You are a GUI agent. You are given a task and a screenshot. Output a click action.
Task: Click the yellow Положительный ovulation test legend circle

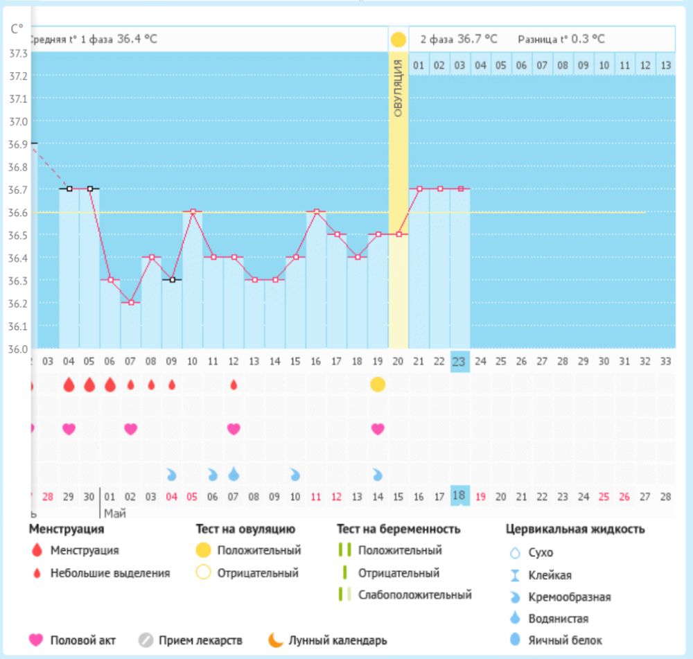(x=202, y=551)
